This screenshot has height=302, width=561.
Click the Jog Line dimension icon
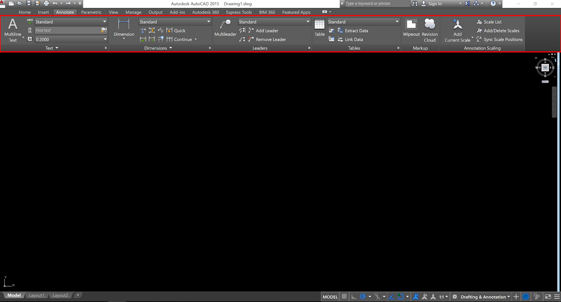[x=161, y=31]
